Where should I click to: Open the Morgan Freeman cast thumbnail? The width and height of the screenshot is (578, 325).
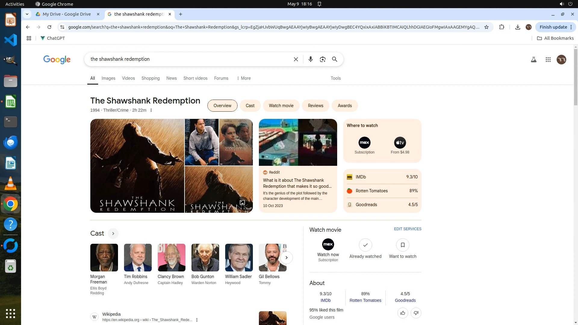pyautogui.click(x=104, y=258)
